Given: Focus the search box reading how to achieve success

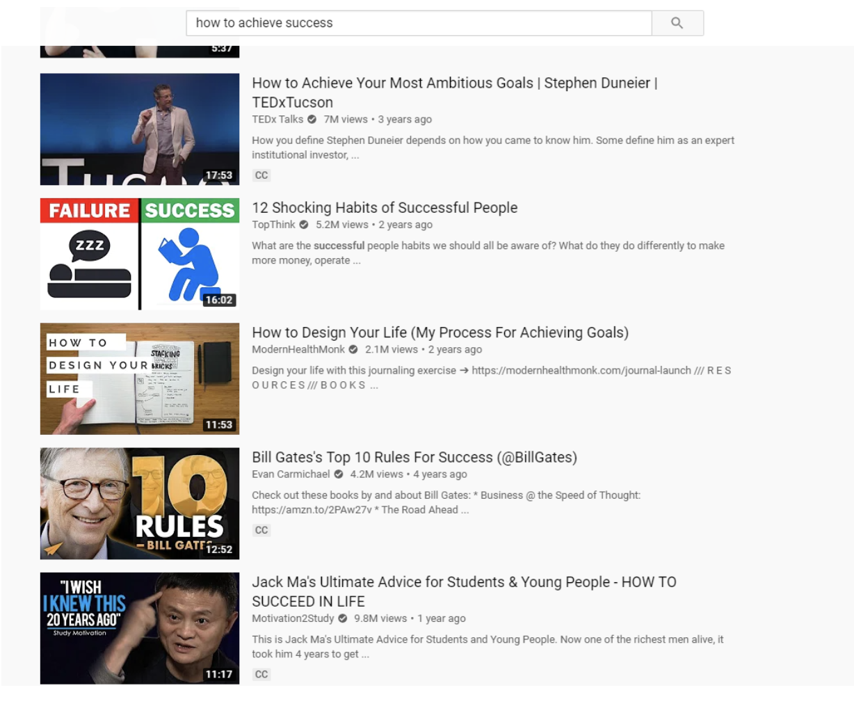Looking at the screenshot, I should pos(419,23).
